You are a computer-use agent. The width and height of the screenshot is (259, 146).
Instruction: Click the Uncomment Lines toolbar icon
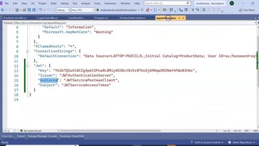tap(197, 10)
